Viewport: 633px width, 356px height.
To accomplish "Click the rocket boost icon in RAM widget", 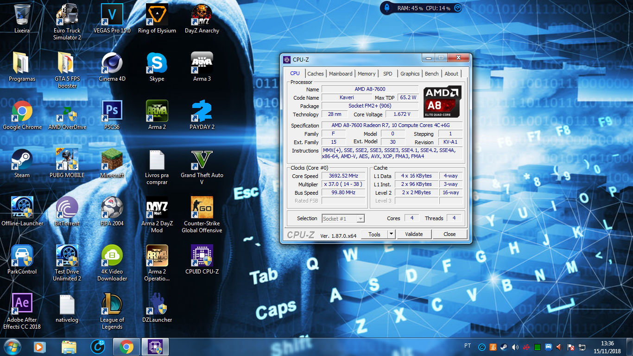I will 388,8.
